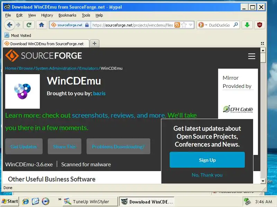The image size is (277, 207).
Task: Expand the quick launch chevron
Action: (x=60, y=199)
